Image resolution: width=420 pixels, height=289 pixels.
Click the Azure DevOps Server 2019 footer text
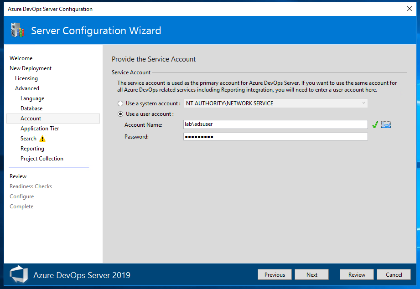click(x=82, y=275)
